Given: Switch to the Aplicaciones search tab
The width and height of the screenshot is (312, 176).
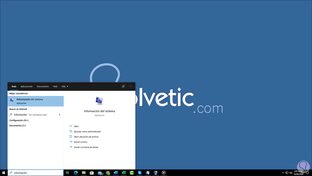Looking at the screenshot, I should pos(27,86).
